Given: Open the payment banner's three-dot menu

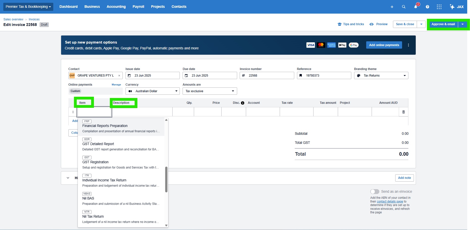Looking at the screenshot, I should click(x=408, y=45).
